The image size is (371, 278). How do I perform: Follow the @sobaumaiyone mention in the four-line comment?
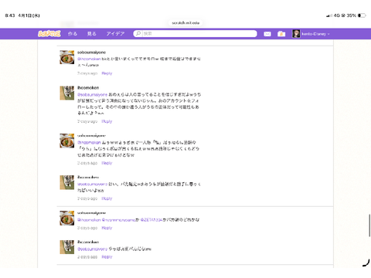tap(92, 95)
